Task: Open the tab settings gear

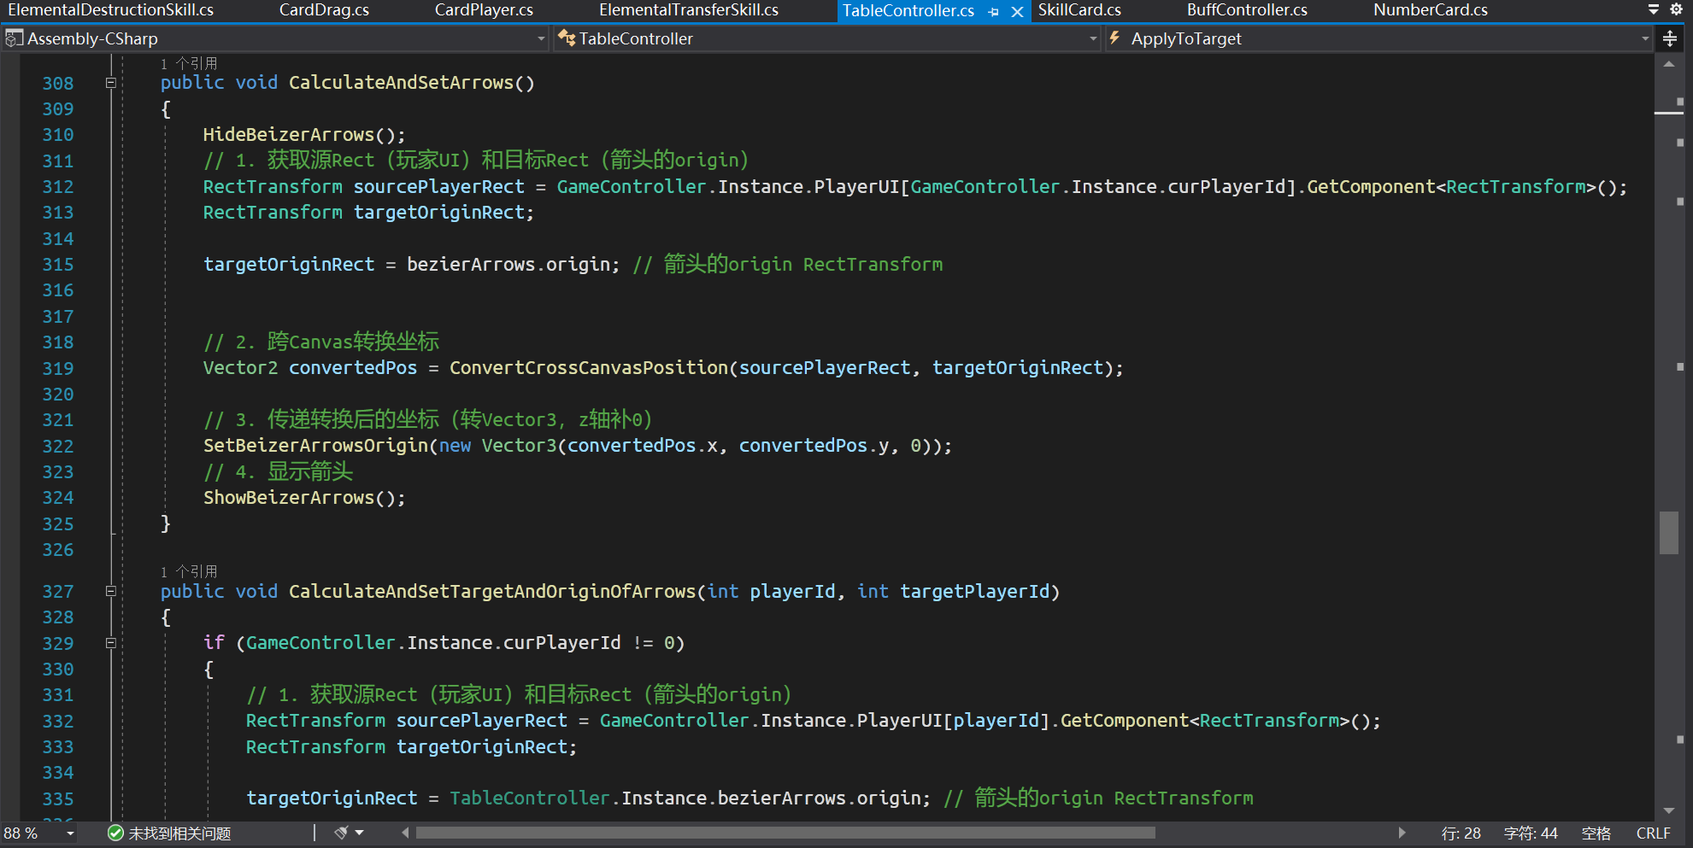Action: [1677, 9]
